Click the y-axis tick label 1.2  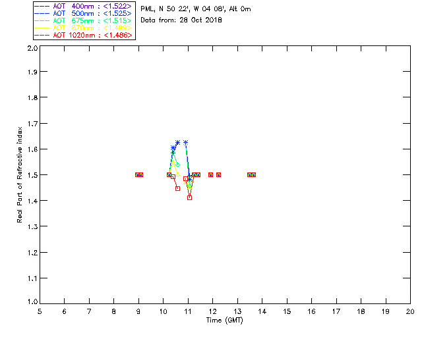tap(32, 253)
